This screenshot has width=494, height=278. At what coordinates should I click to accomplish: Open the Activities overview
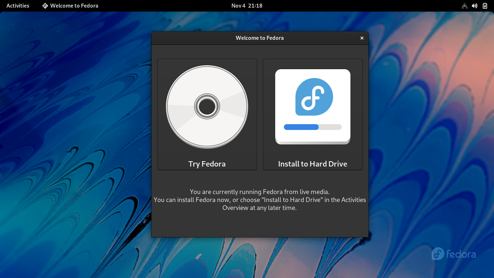pyautogui.click(x=18, y=6)
